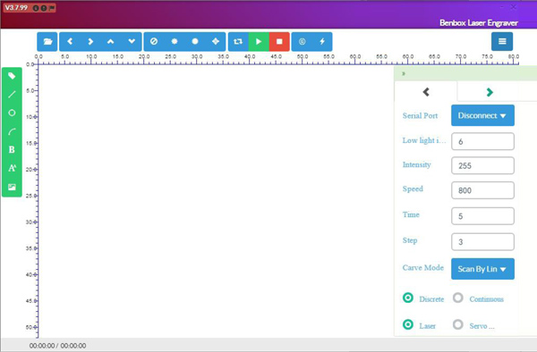This screenshot has height=352, width=537.
Task: Collapse the side panel with the double-chevron
Action: (x=404, y=73)
